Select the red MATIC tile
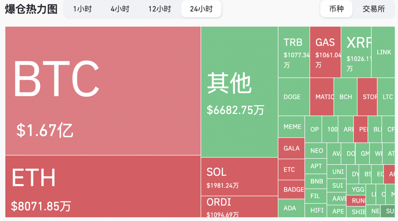398x221 pixels. pos(322,97)
